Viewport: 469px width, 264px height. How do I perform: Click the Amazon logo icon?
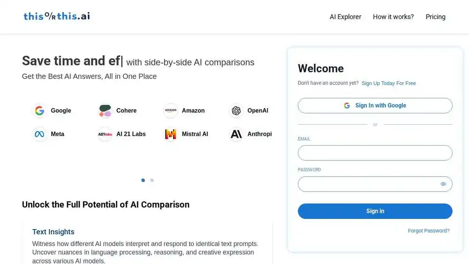pyautogui.click(x=171, y=110)
